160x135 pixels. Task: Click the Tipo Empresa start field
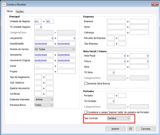[111, 44]
